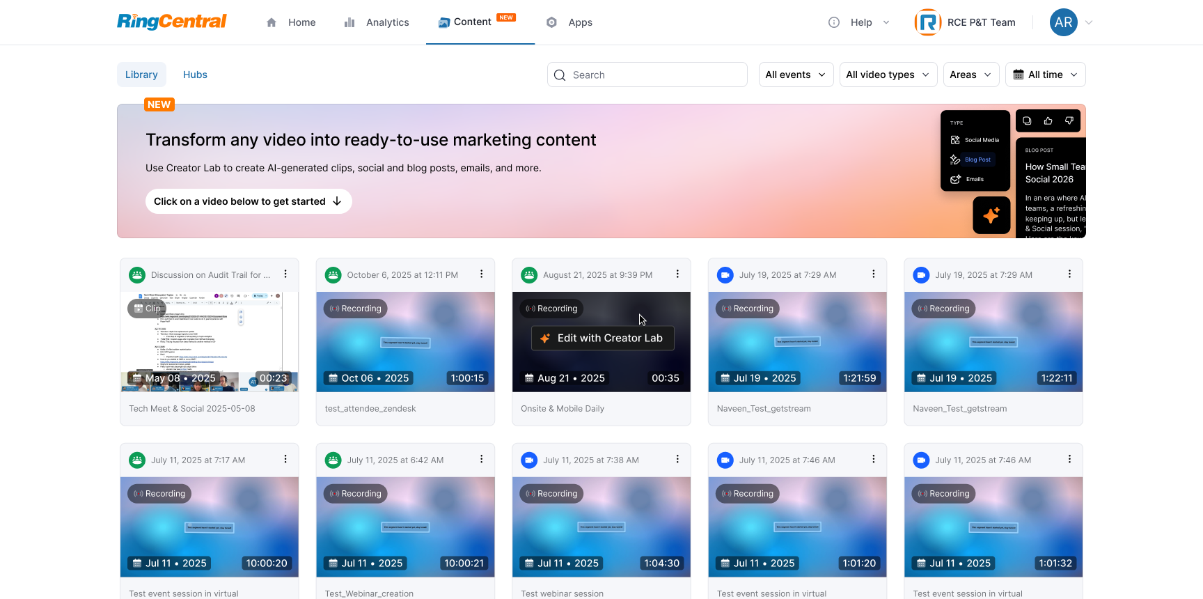Click the blue video icon on July 11 7:38 AM card

529,460
